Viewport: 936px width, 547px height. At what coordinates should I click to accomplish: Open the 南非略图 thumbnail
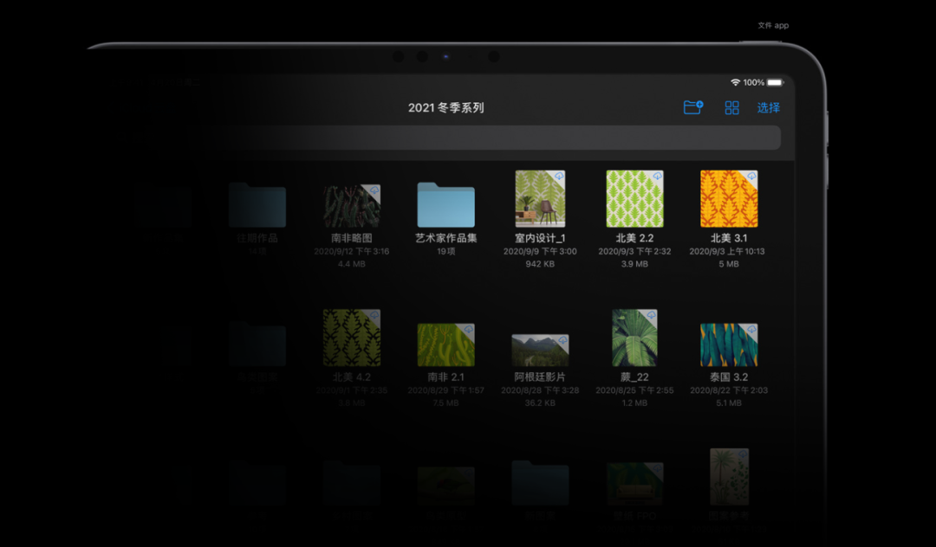pos(352,206)
